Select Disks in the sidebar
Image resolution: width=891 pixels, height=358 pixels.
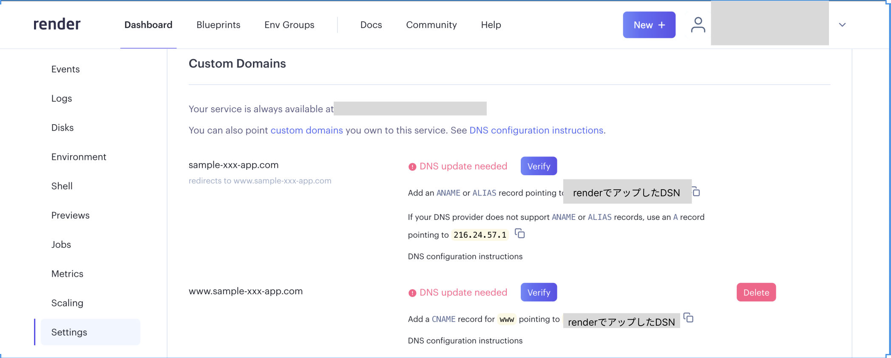[x=62, y=128]
